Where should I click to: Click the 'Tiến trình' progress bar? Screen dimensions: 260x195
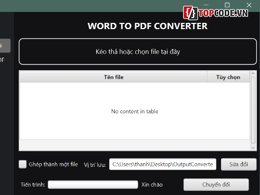93,185
